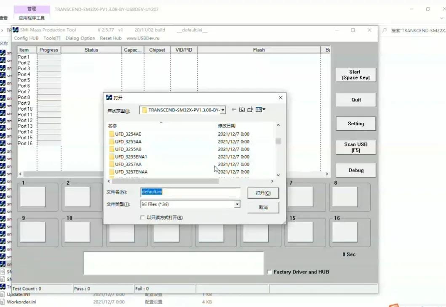Image resolution: width=446 pixels, height=307 pixels.
Task: Expand the look-in folder dropdown
Action: [x=223, y=110]
